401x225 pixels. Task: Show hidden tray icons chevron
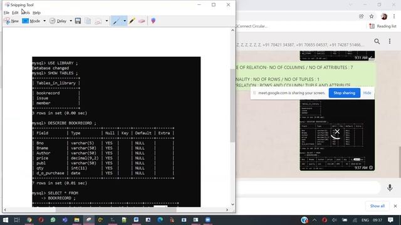(x=315, y=220)
